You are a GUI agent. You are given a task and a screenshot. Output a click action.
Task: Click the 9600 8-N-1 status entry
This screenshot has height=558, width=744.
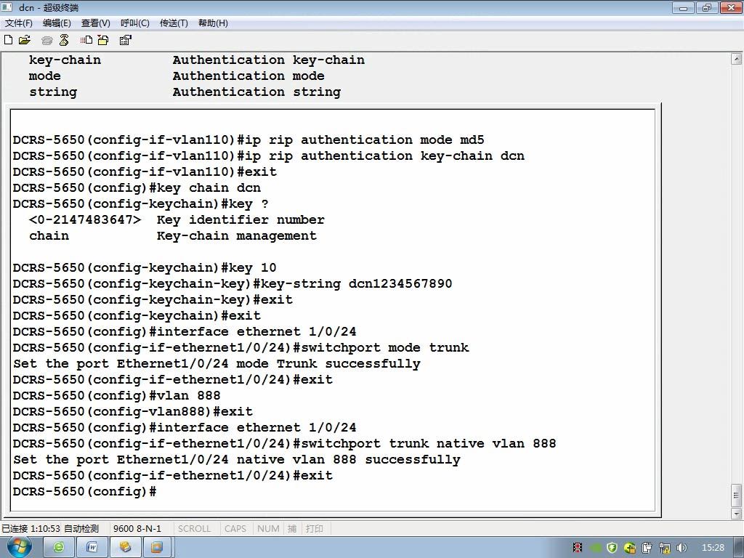(x=137, y=528)
